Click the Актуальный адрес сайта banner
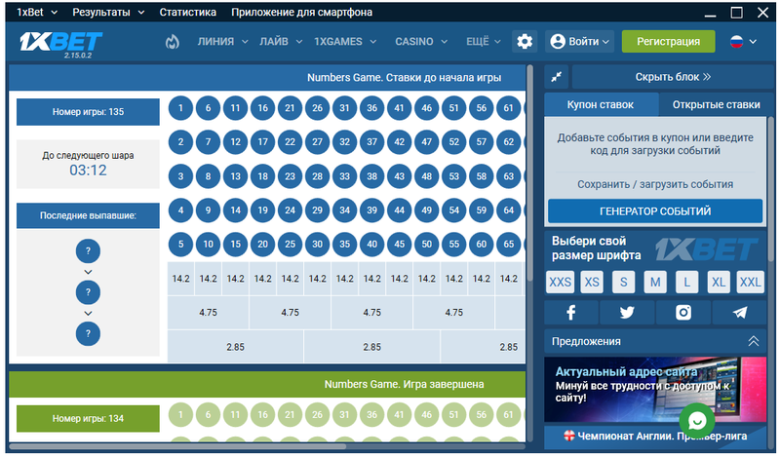The width and height of the screenshot is (780, 457). point(655,390)
